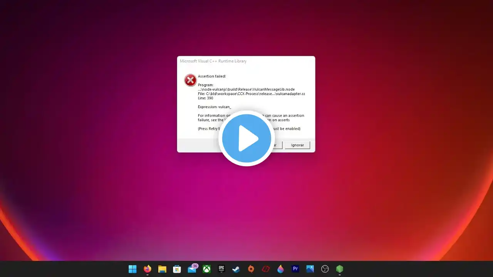Image resolution: width=493 pixels, height=277 pixels.
Task: Click the "Assertion failed!" message text
Action: point(212,76)
